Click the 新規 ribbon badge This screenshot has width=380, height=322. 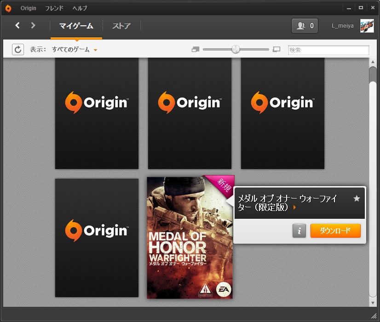pyautogui.click(x=223, y=185)
